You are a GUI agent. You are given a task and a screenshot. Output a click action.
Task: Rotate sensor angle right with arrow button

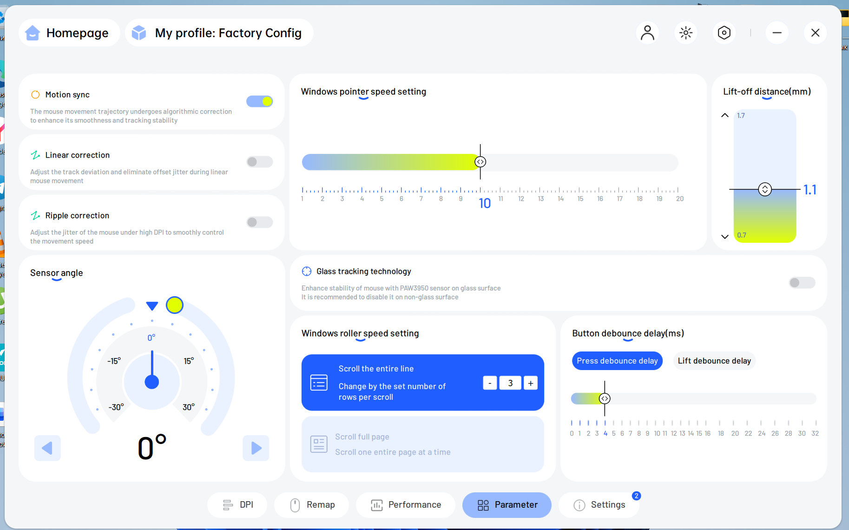(x=256, y=448)
